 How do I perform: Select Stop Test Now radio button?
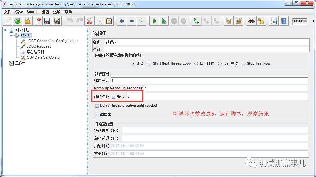(x=244, y=63)
